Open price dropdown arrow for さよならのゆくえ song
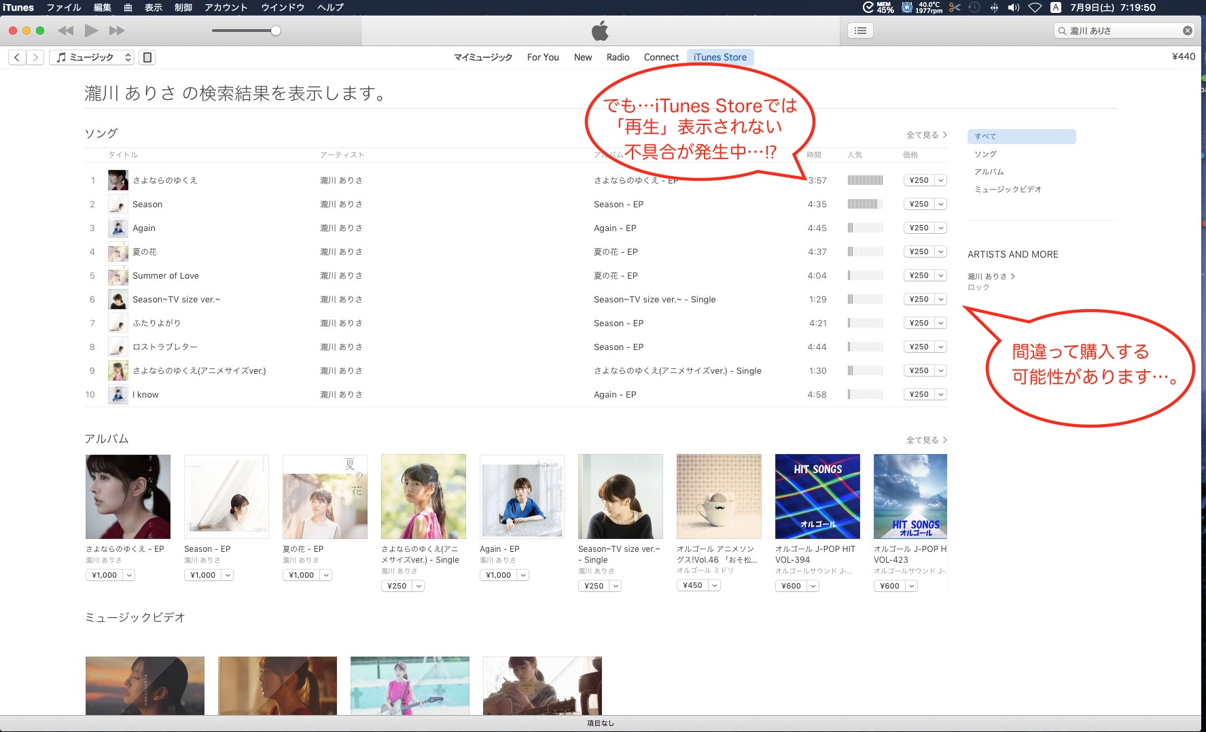 point(941,180)
